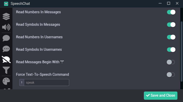This screenshot has width=183, height=102.
Task: Click the "!" prefix box beside speak
Action: pos(22,83)
